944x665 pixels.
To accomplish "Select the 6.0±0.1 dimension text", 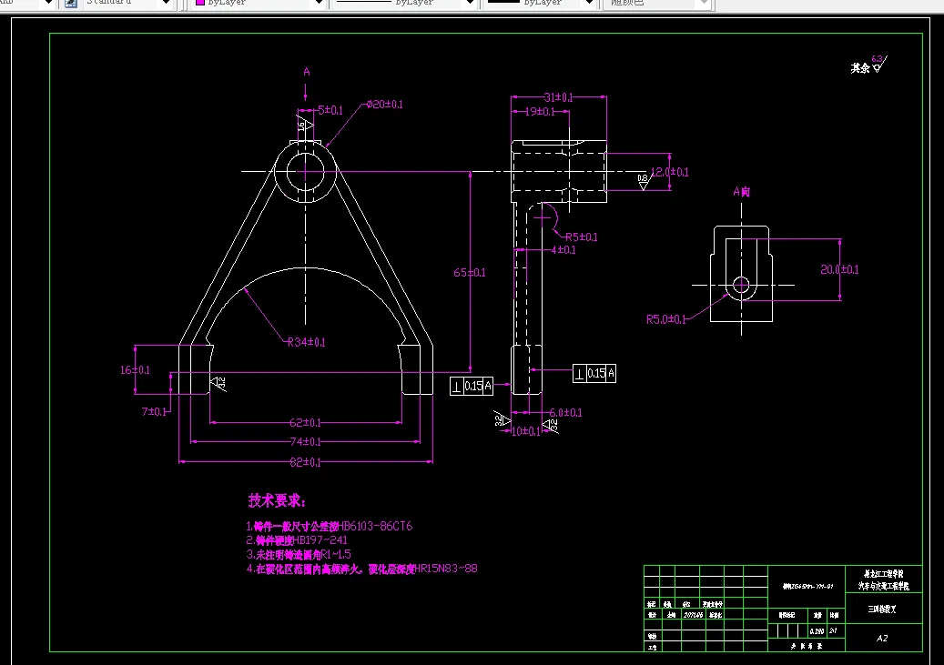I will click(565, 413).
